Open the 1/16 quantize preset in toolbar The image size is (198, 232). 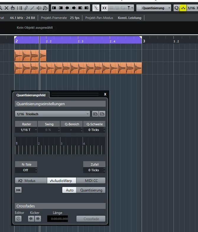click(x=192, y=8)
